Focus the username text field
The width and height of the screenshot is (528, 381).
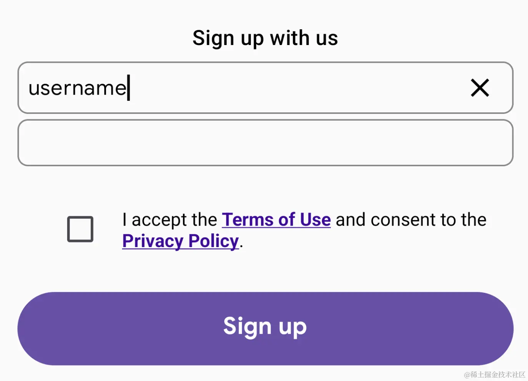pos(265,88)
